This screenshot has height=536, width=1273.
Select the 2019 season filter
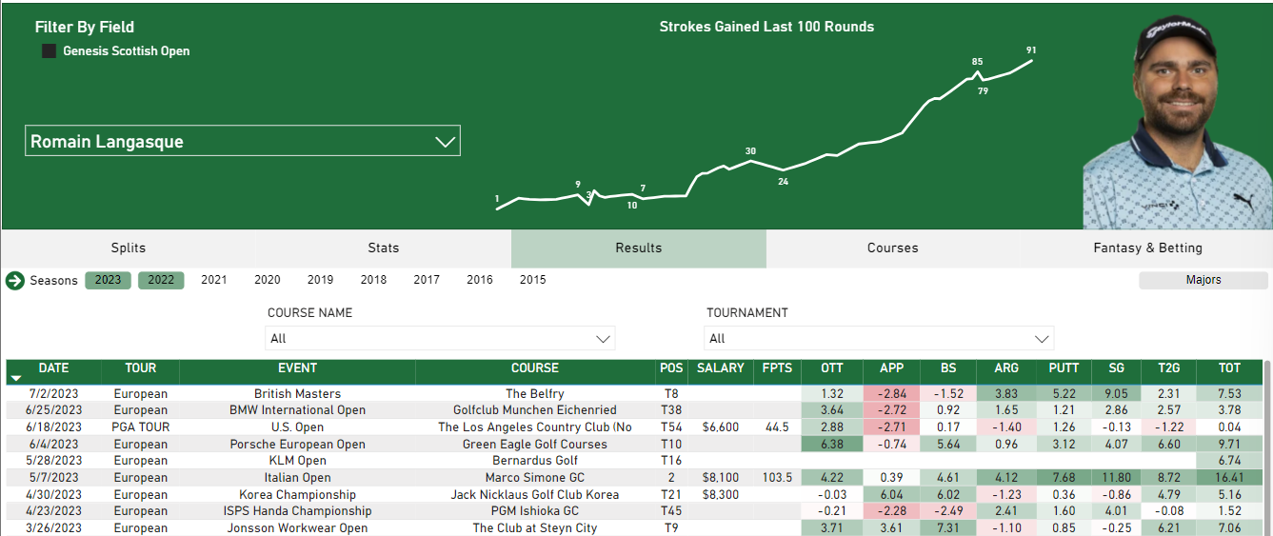tap(321, 281)
